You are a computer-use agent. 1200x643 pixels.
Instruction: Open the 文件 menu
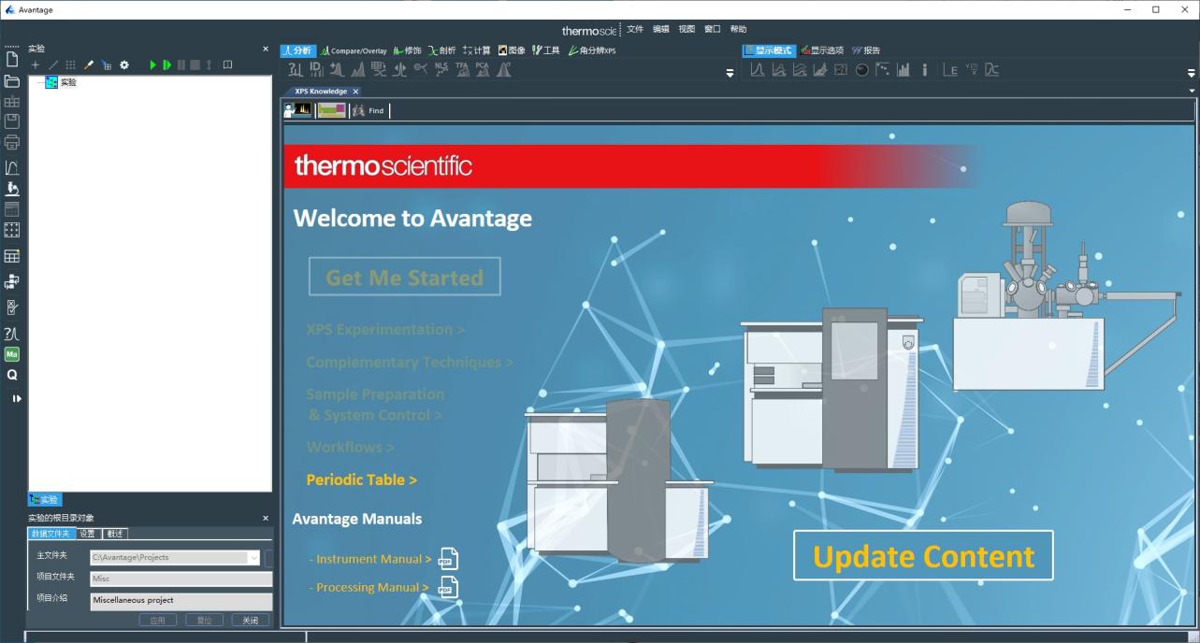pyautogui.click(x=635, y=29)
